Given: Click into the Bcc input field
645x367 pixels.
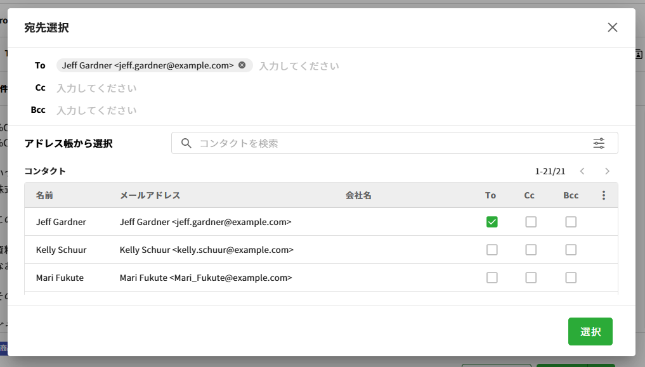Looking at the screenshot, I should pyautogui.click(x=254, y=110).
